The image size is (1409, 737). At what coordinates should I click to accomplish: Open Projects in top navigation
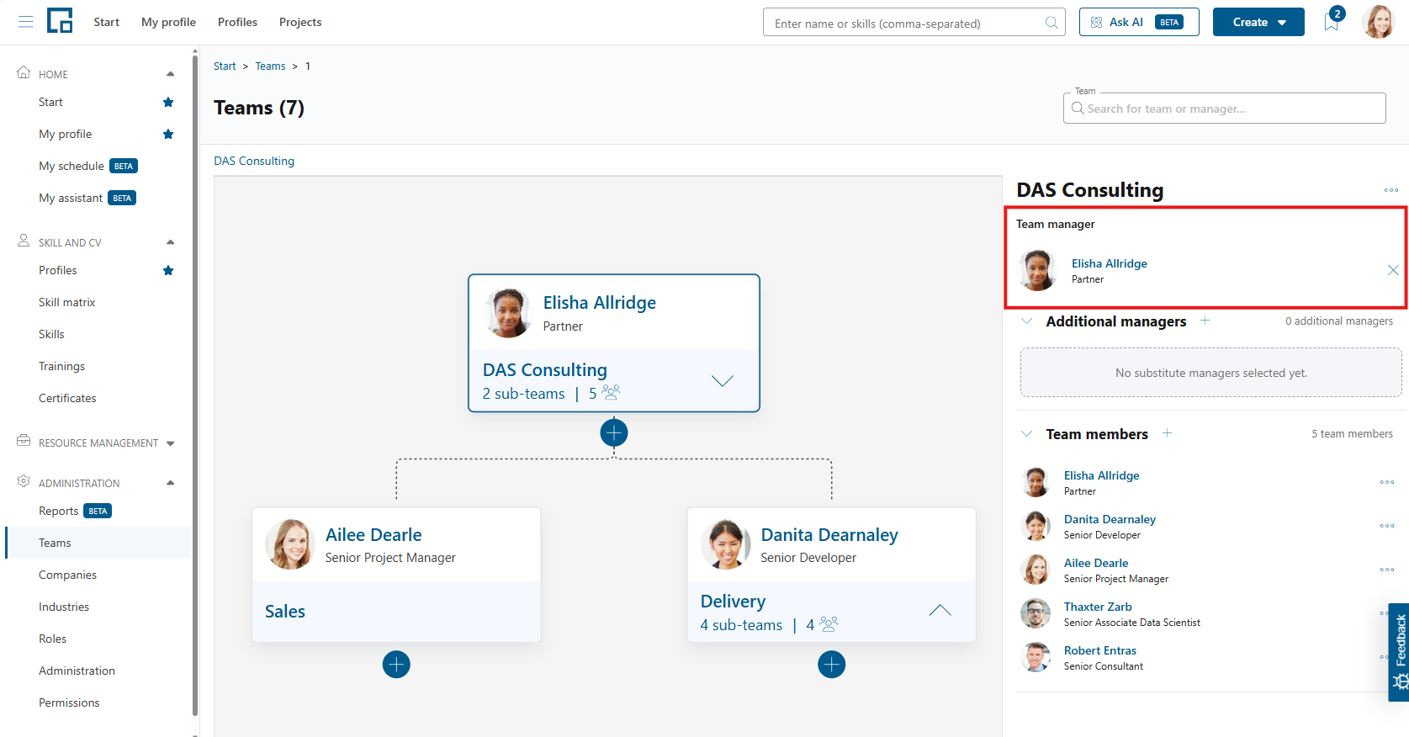click(x=300, y=22)
